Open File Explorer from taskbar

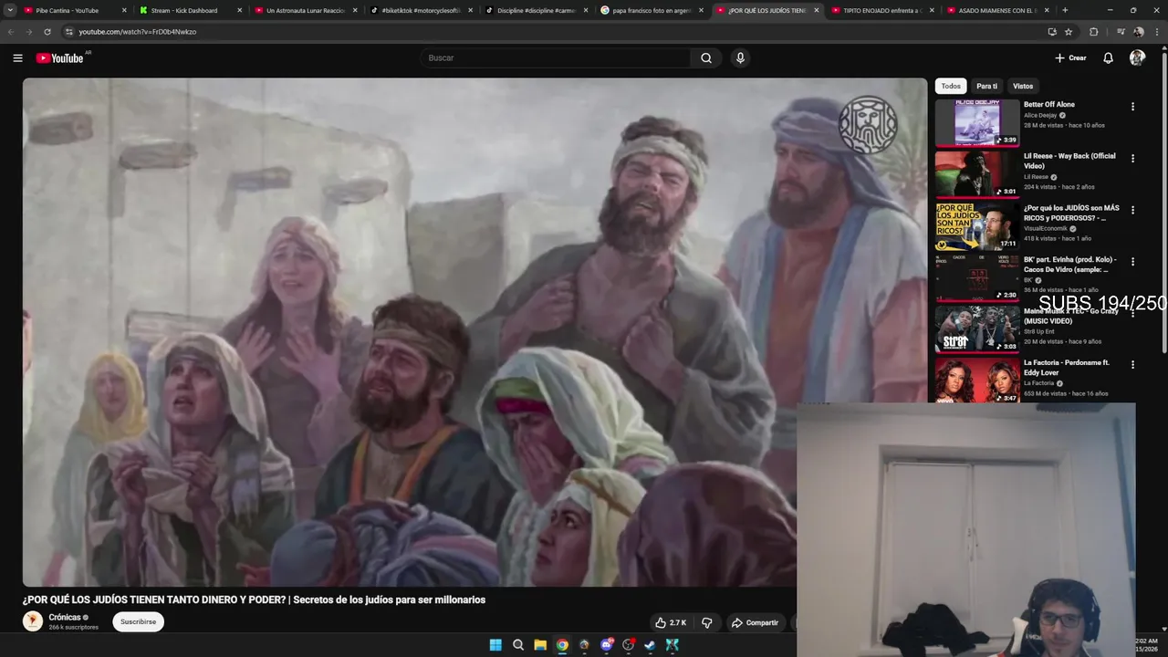click(x=540, y=645)
